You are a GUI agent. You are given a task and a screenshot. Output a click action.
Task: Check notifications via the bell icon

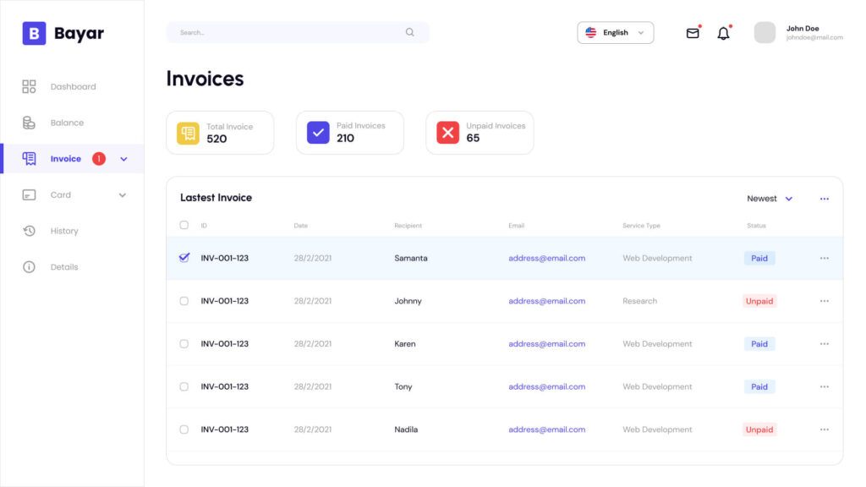723,33
